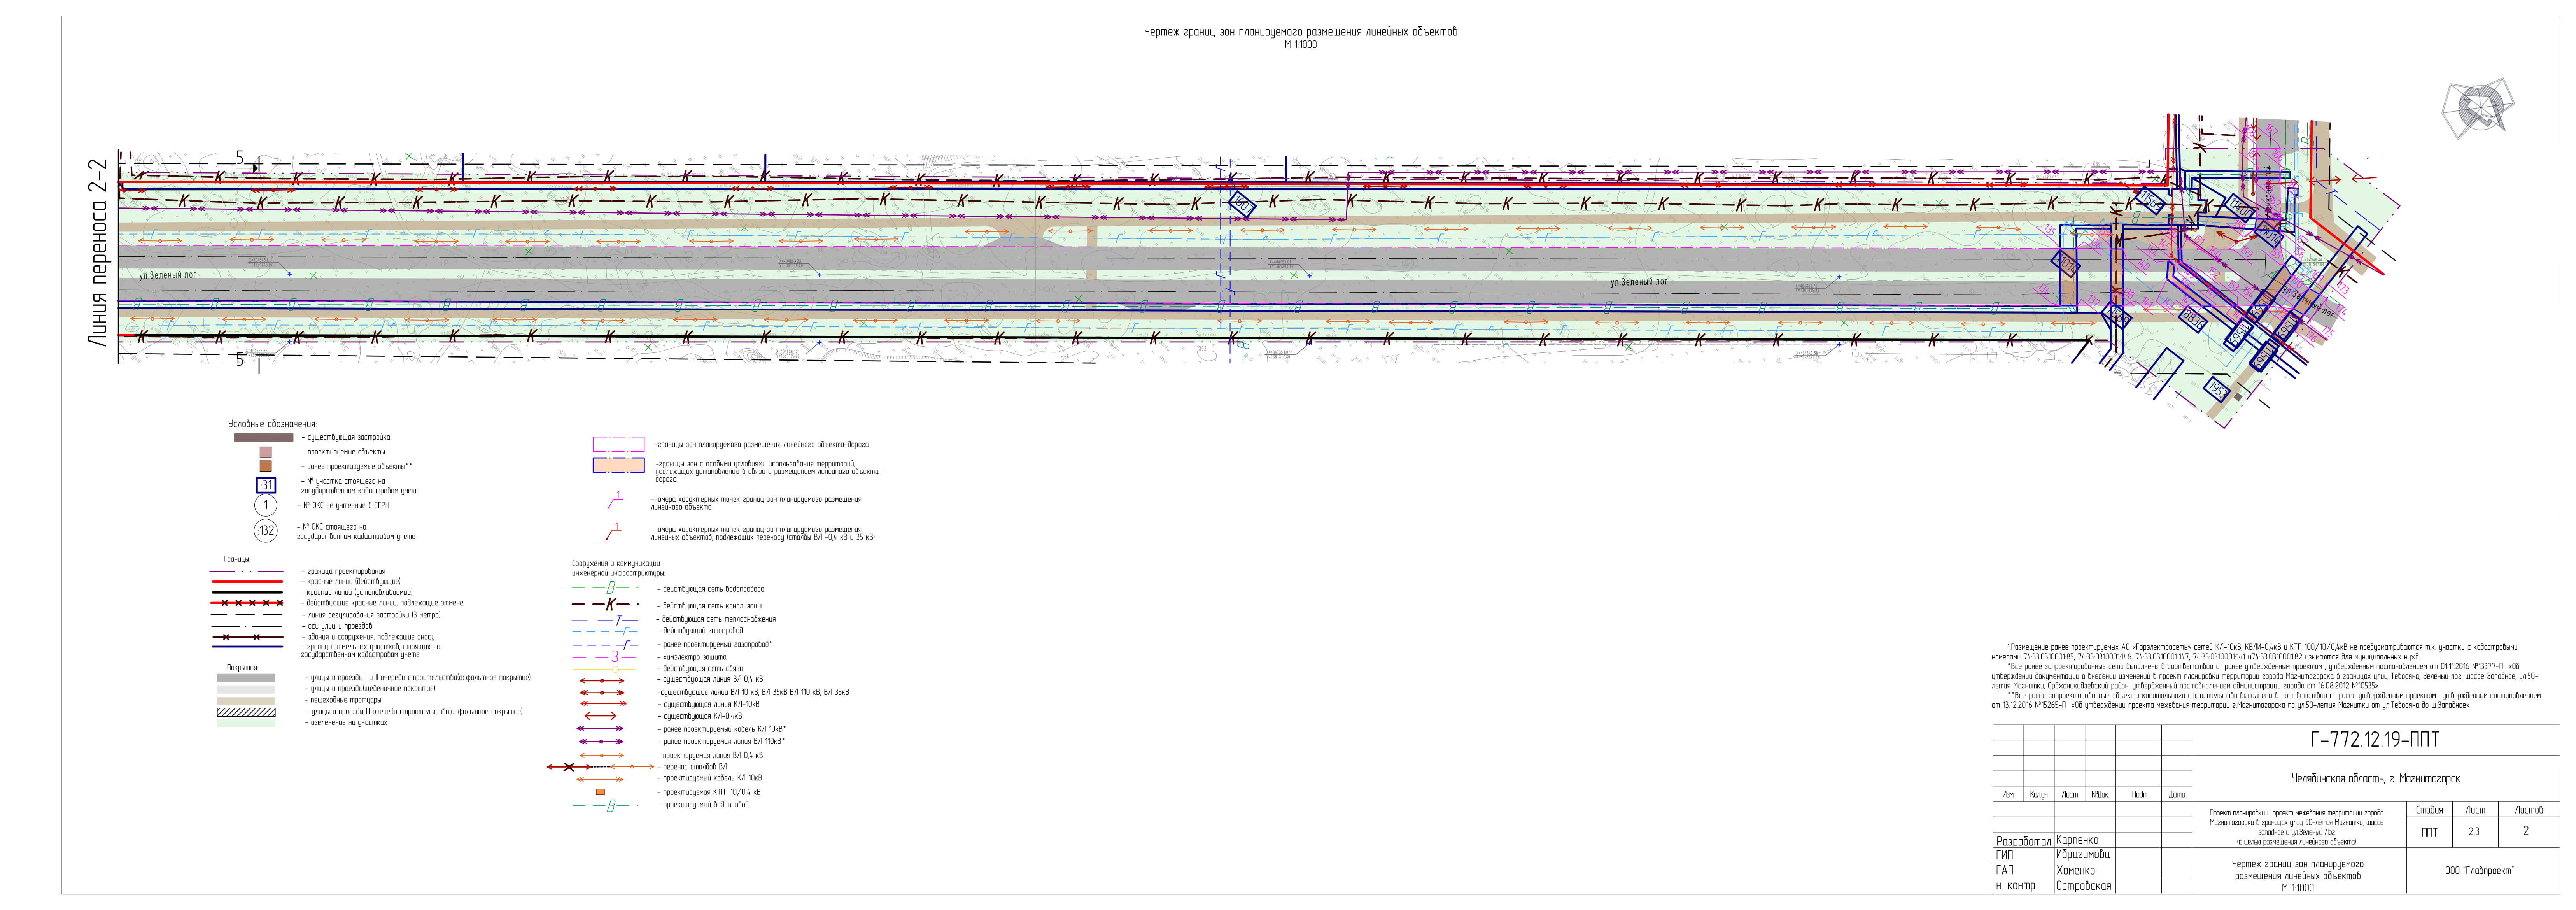Click the magenta dashed road zone boundary box
Screen dimensions: 2576x910
pos(618,444)
